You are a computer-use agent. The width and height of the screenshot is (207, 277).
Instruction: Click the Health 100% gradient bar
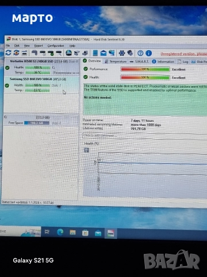pyautogui.click(x=145, y=77)
